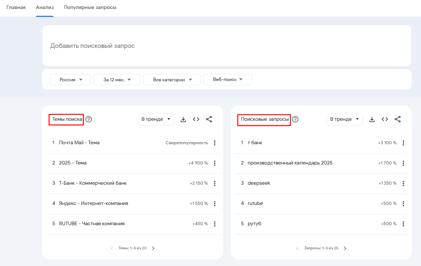Screen dimensions: 421x266
Task: Open more options for рутуб query
Action: pos(403,224)
